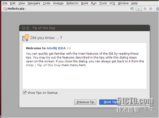Open the Code menu
This screenshot has height=118, width=159.
coord(47,3)
